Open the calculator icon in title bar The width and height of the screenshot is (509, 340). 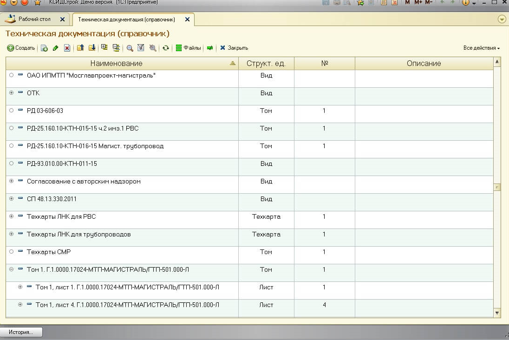coord(384,2)
